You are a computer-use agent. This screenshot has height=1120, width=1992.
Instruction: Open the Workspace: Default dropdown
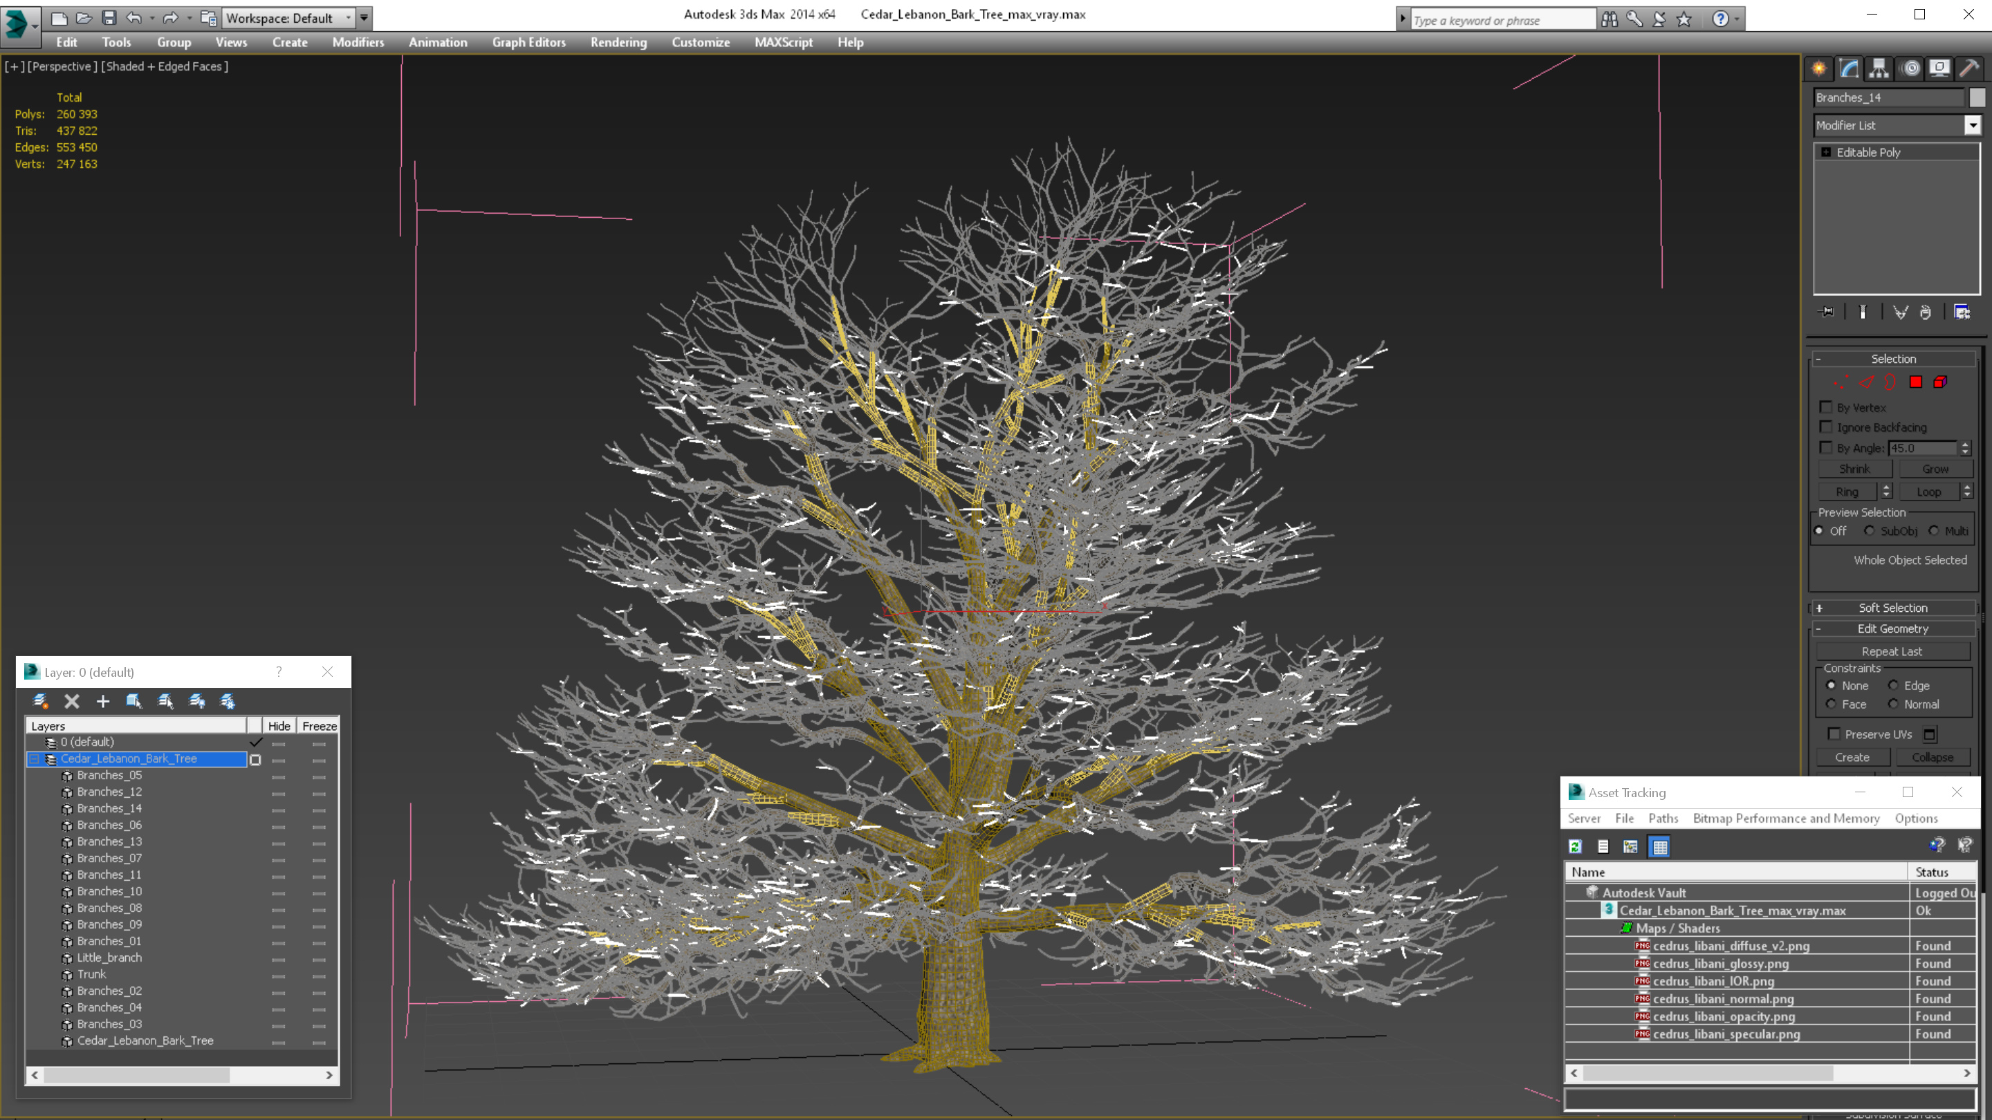tap(288, 18)
